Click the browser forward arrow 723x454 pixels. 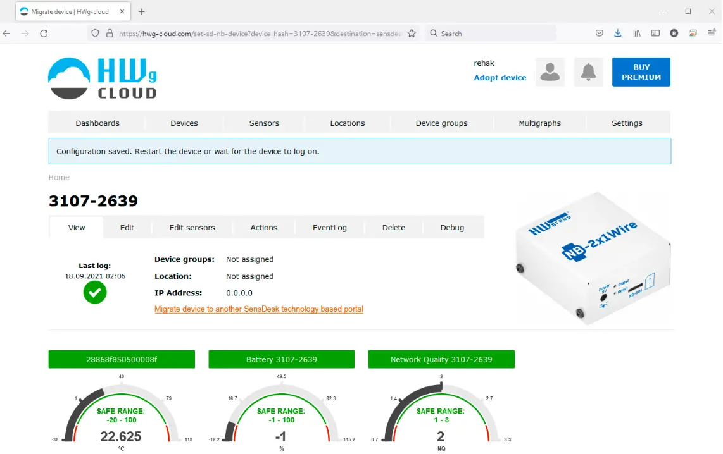coord(25,33)
